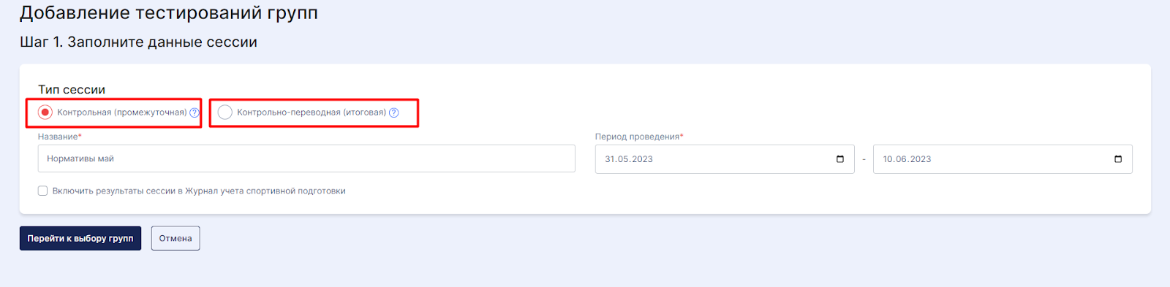Screen dimensions: 1170x287
Task: Click the Название* field label
Action: (x=60, y=137)
